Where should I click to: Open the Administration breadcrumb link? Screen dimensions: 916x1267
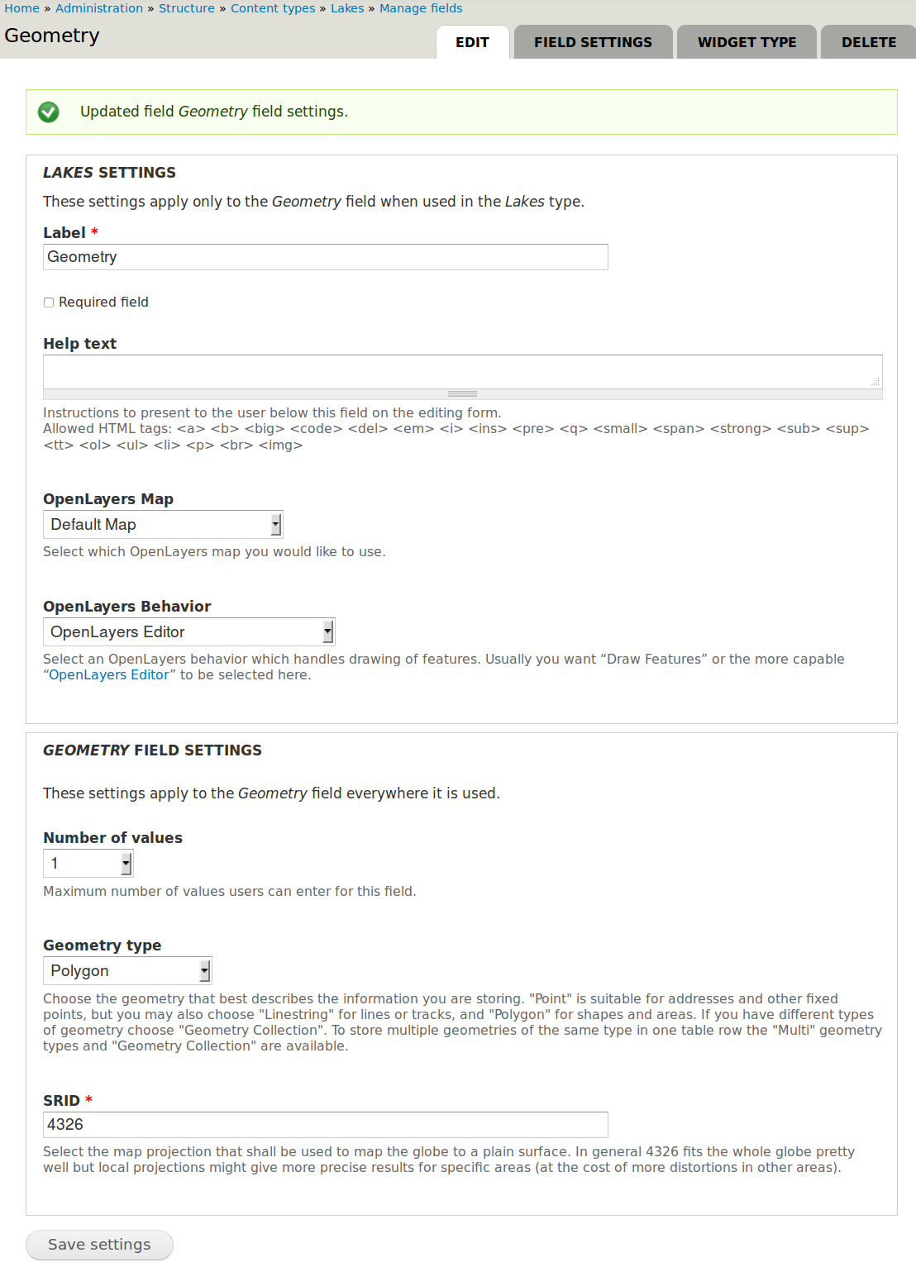pos(99,8)
